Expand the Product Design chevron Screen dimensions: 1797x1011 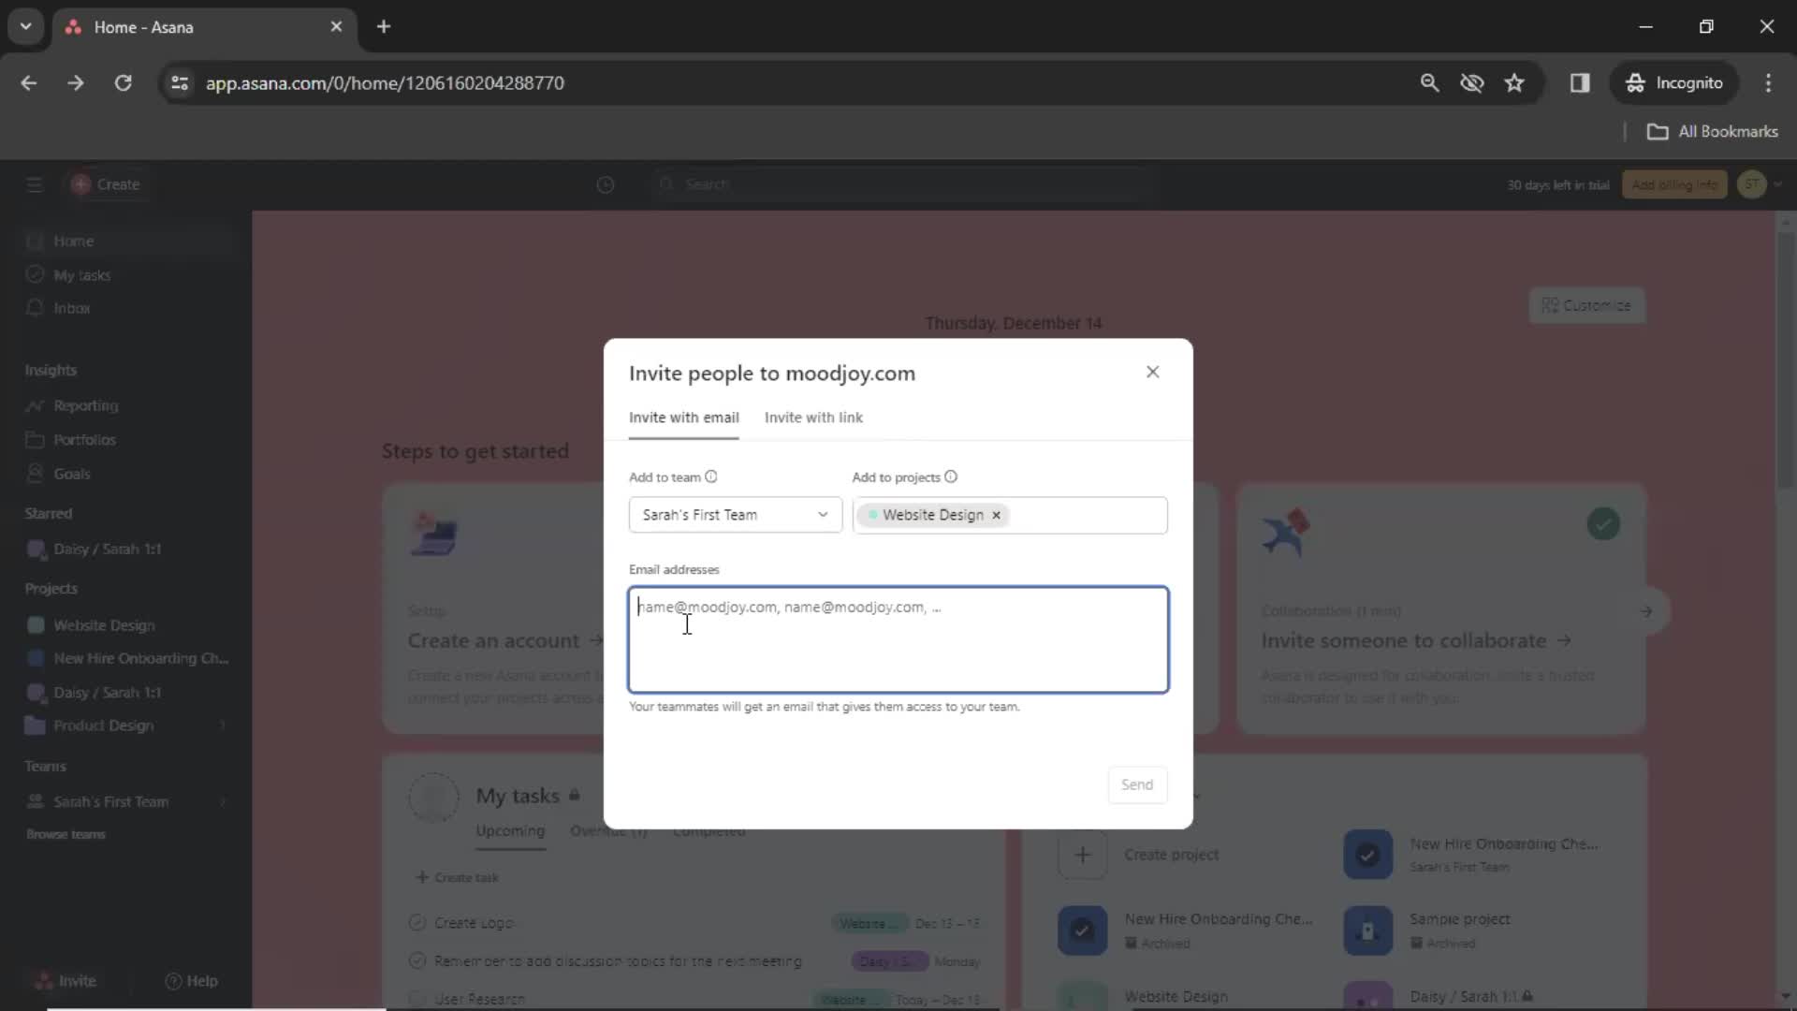(x=223, y=725)
